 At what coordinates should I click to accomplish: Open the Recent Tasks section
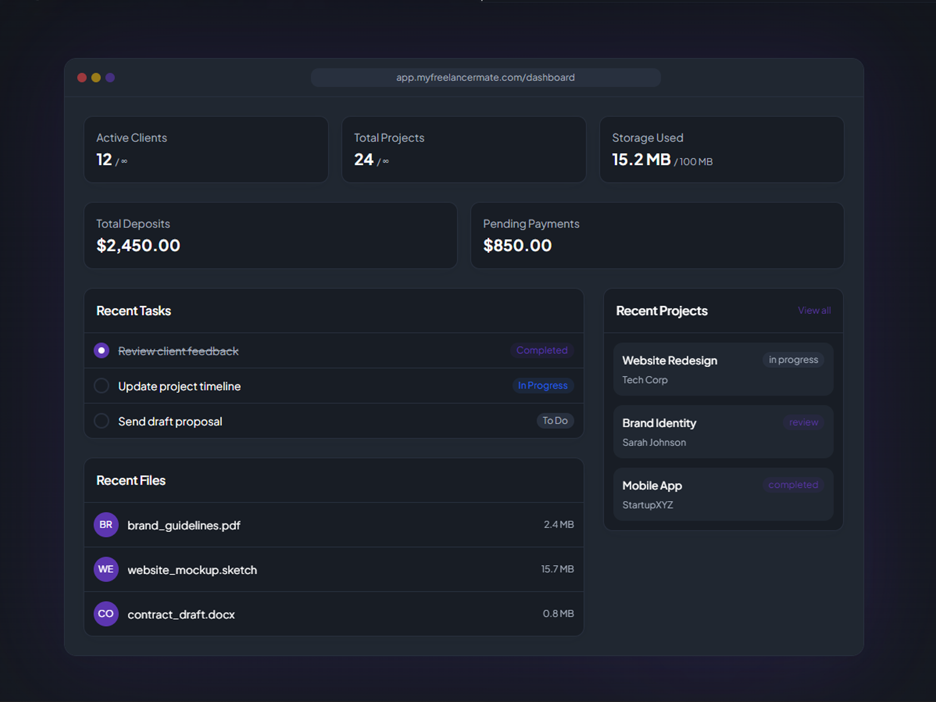coord(134,311)
